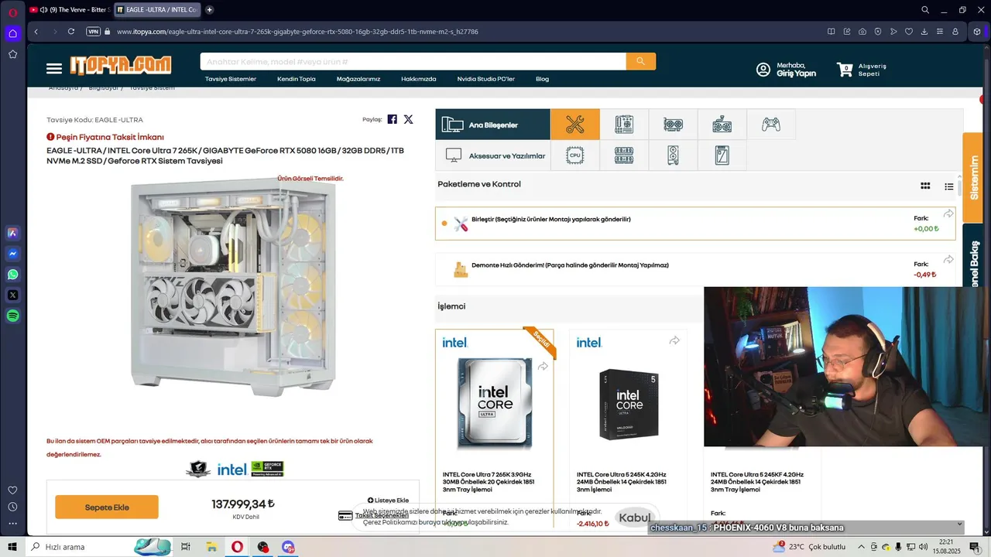Select the RAM modules category icon
Screen dimensions: 991x557
[x=624, y=155]
